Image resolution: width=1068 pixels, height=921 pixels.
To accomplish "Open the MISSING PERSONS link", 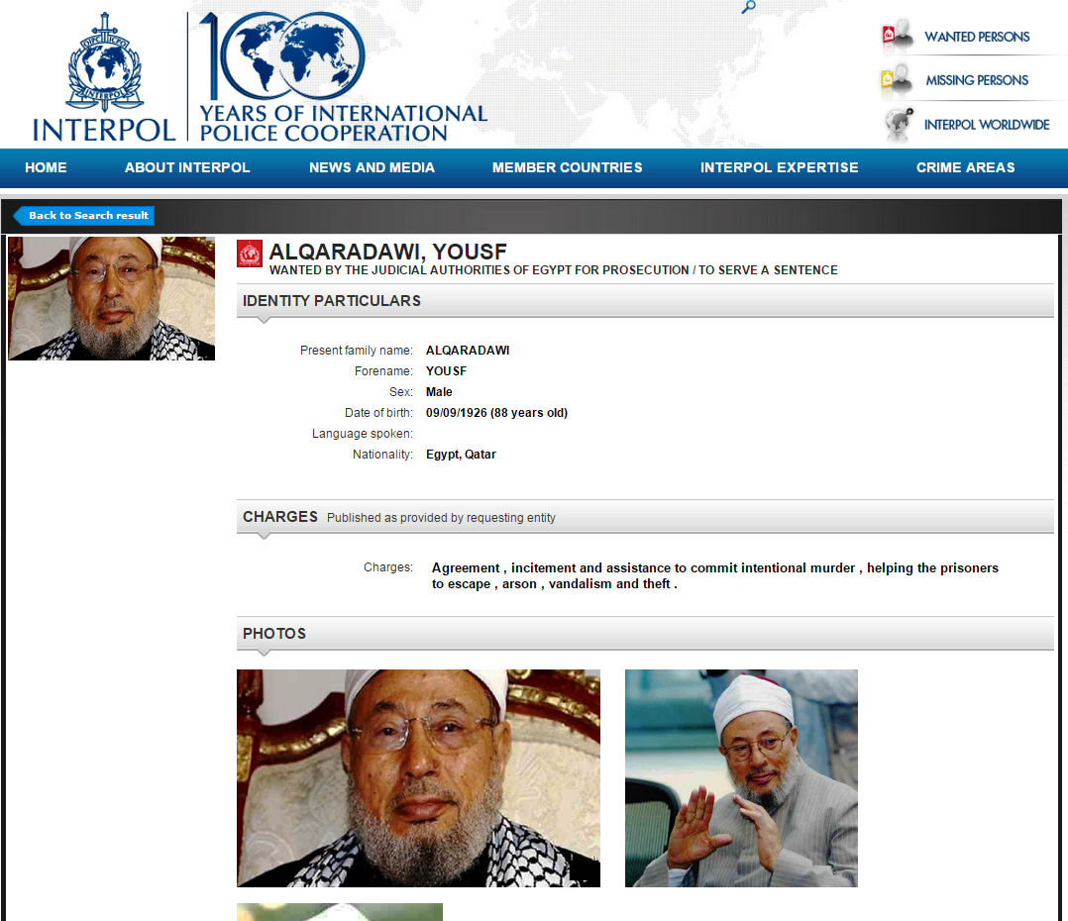I will [977, 80].
